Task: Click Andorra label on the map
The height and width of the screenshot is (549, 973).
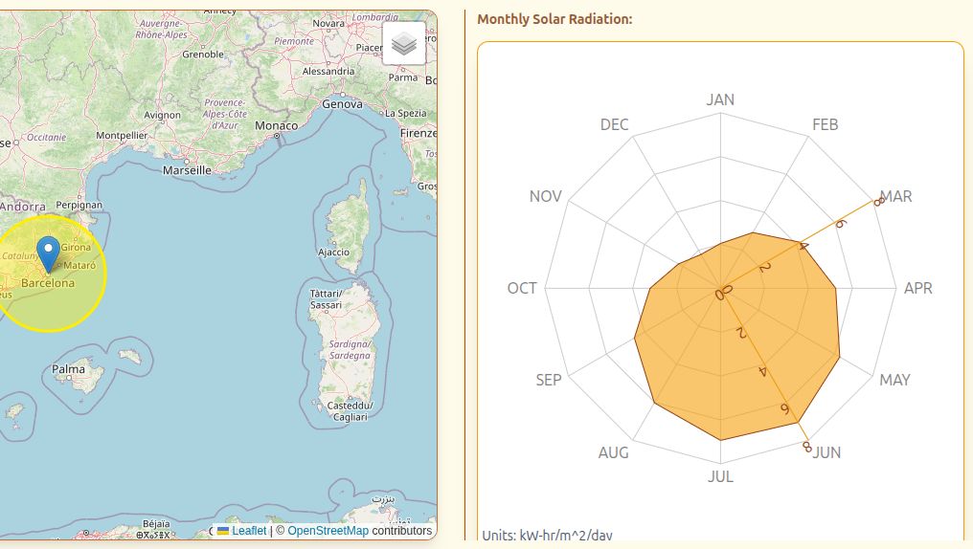Action: [23, 207]
